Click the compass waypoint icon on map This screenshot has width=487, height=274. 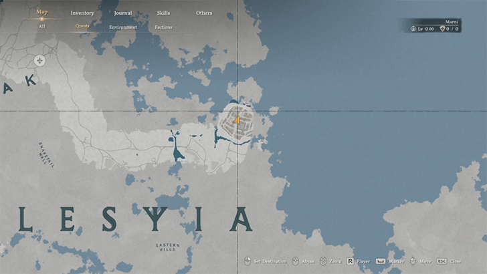coord(39,61)
